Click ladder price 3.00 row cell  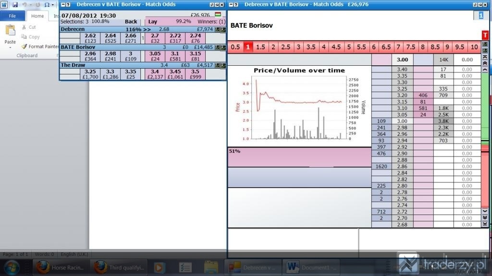click(x=402, y=121)
